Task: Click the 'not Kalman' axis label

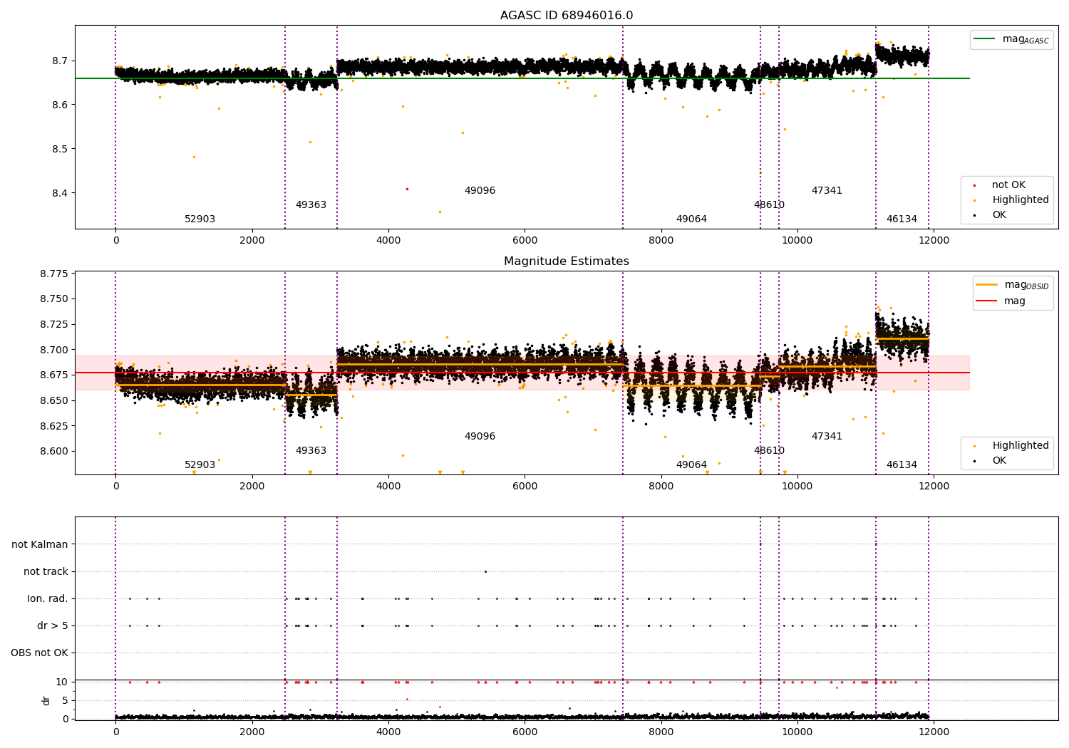Action: click(40, 545)
